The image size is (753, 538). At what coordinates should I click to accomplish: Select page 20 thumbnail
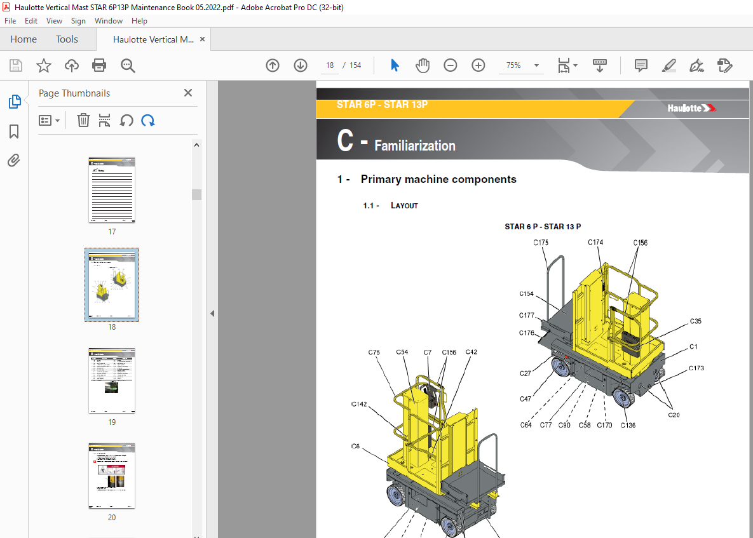click(112, 476)
